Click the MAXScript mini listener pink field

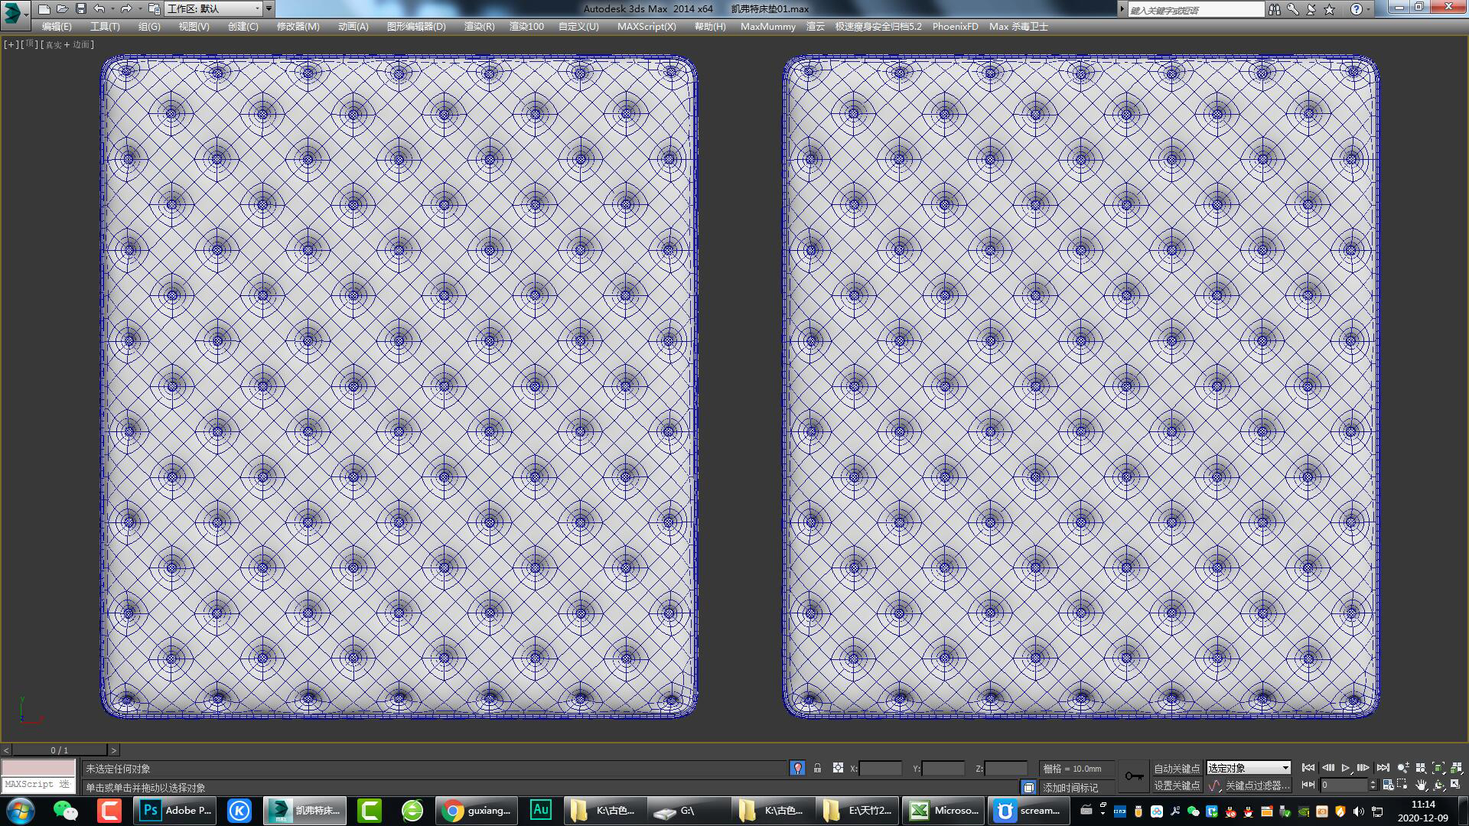38,767
